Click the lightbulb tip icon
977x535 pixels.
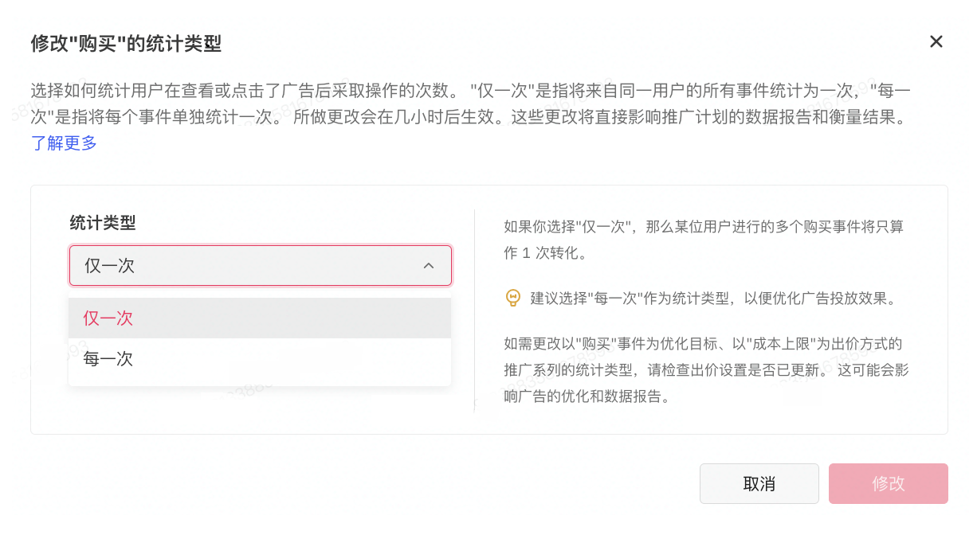[x=513, y=299]
